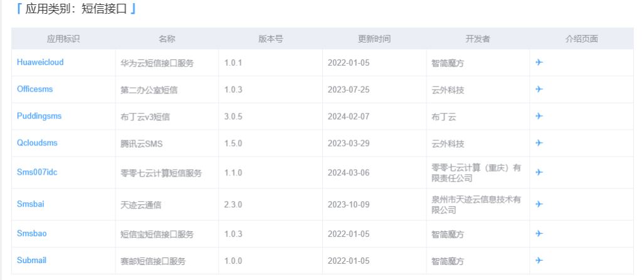Open intro page plane icon for Officesms
Viewport: 642px width, 280px height.
(x=539, y=89)
